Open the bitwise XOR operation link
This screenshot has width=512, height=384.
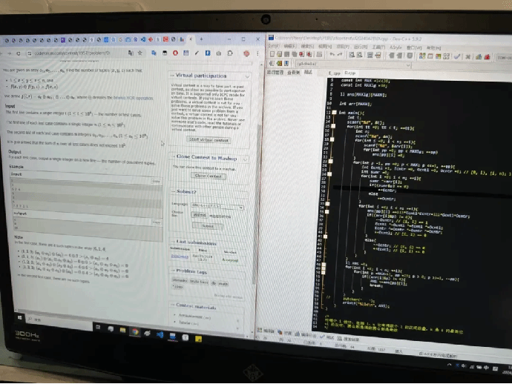point(133,98)
